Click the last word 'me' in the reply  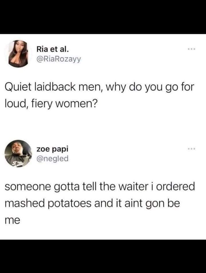coord(12,221)
